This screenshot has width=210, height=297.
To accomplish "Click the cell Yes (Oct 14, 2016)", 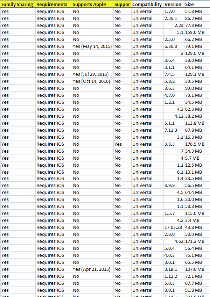I will [93, 81].
